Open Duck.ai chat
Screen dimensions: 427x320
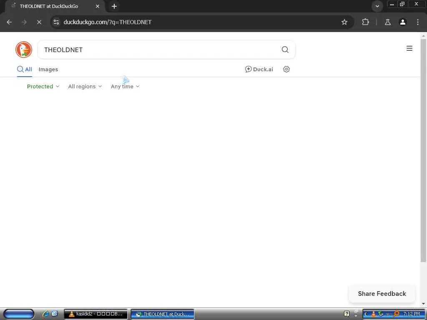click(x=259, y=70)
